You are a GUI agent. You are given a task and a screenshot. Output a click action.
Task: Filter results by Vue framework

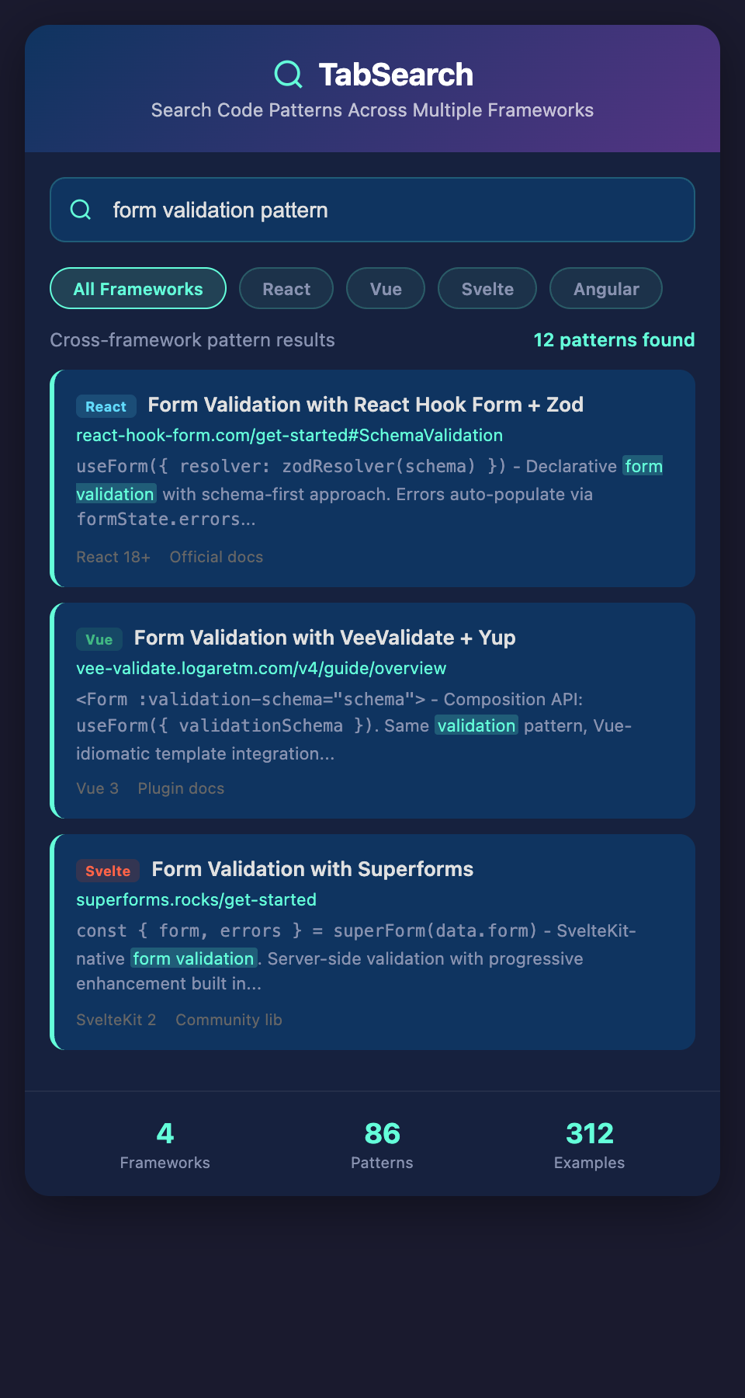385,288
